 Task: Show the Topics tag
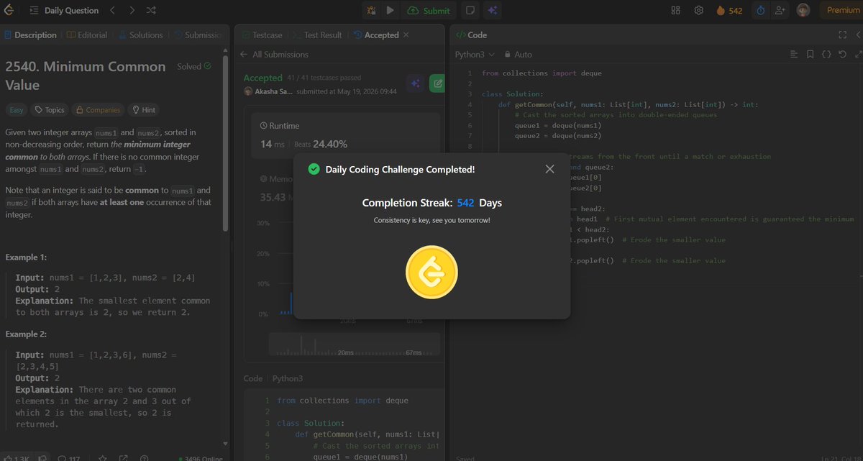(50, 110)
